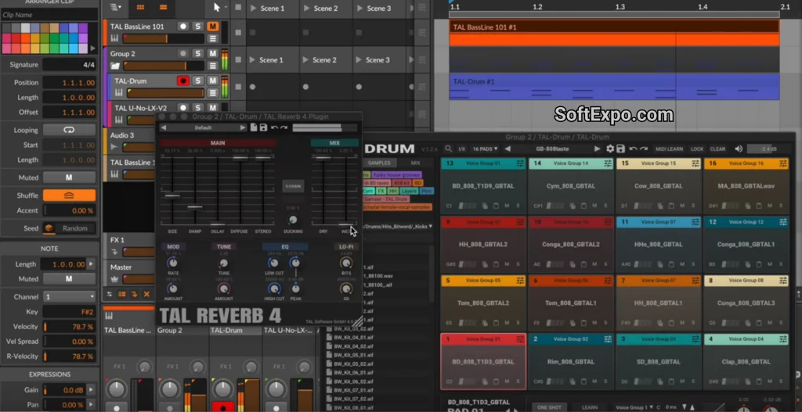The height and width of the screenshot is (412, 802).
Task: Toggle the Looping button in clip panel
Action: (69, 130)
